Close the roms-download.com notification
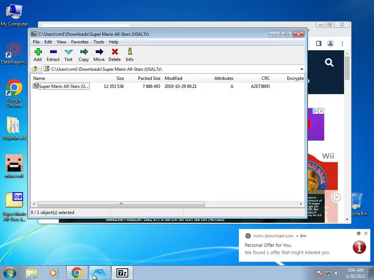The width and height of the screenshot is (374, 280). pos(366,233)
